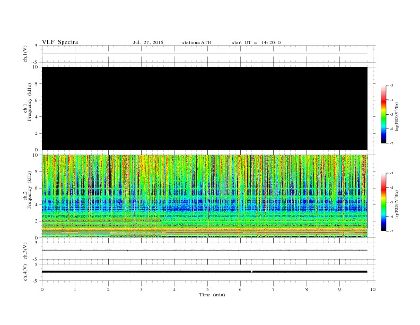This screenshot has width=420, height=325.
Task: Click the 'ch.3(V)' axis label
Action: [25, 251]
